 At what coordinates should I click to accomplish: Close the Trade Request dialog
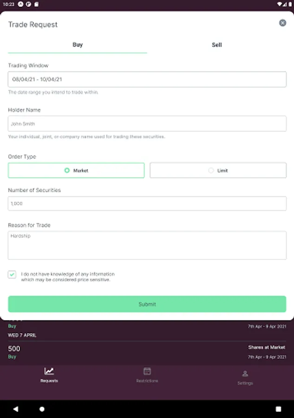[282, 23]
